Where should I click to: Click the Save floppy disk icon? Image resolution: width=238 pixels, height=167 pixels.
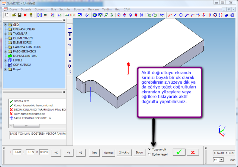[19, 15]
